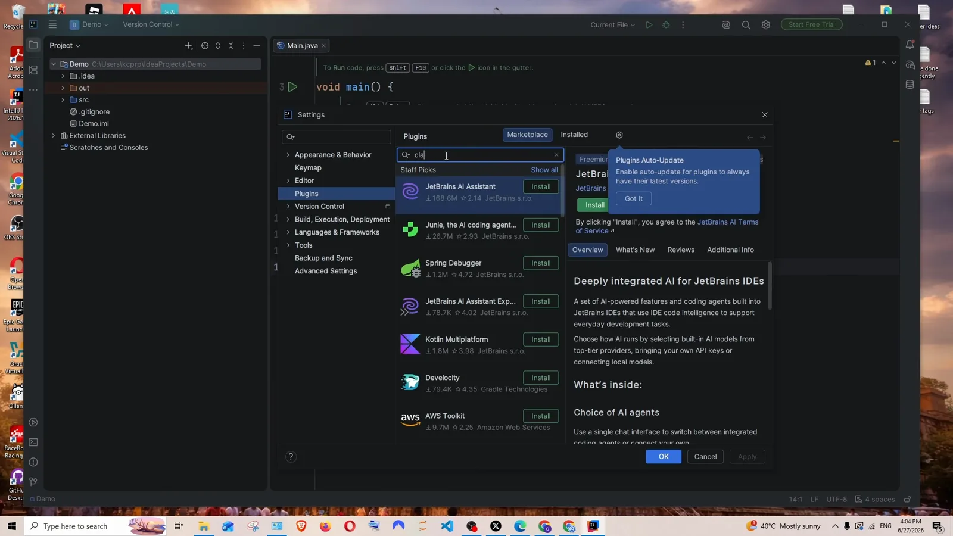
Task: Install the Spring Debugger plugin
Action: (541, 263)
